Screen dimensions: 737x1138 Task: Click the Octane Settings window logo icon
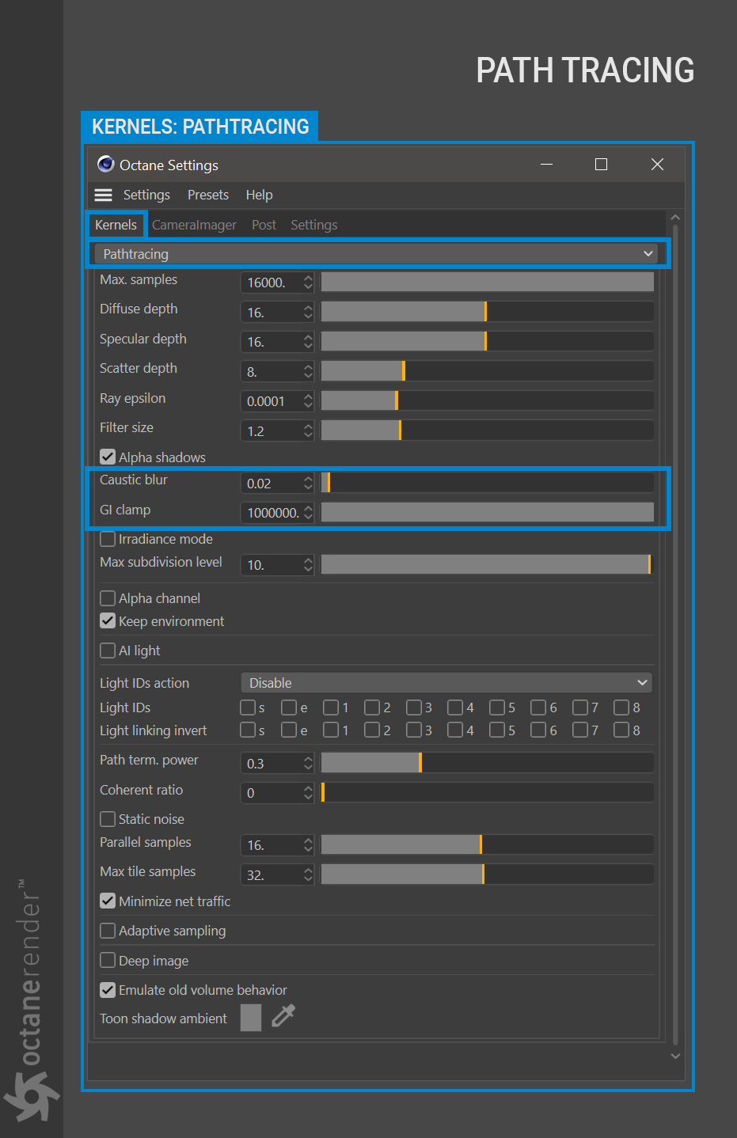pos(105,164)
